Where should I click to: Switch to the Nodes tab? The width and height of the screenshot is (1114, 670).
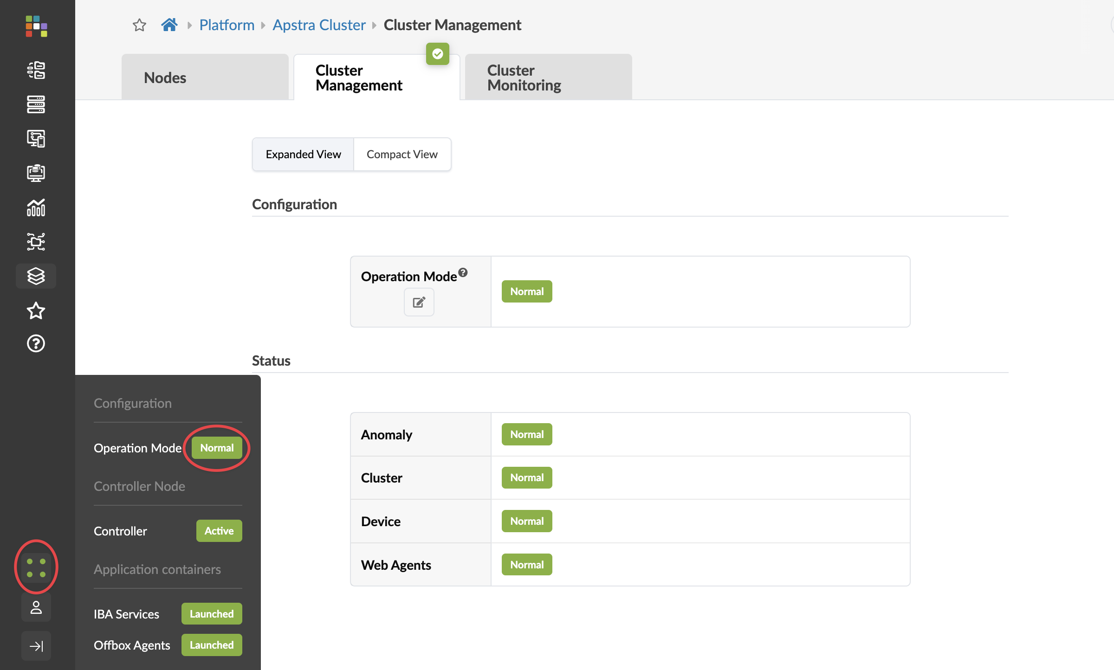tap(205, 77)
